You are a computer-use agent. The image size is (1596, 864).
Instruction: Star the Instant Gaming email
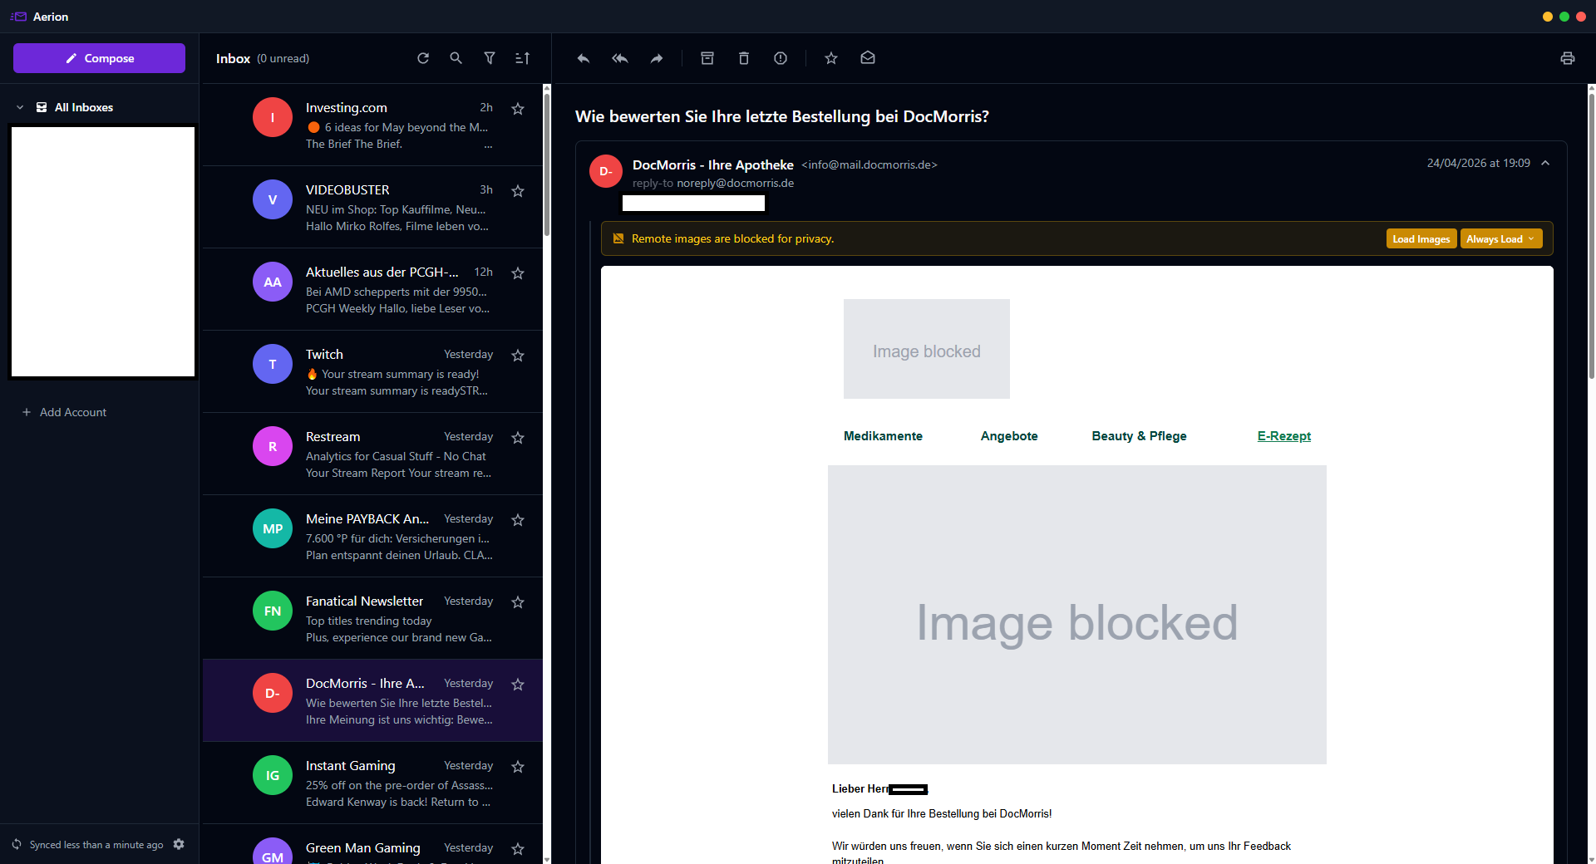[x=518, y=767]
